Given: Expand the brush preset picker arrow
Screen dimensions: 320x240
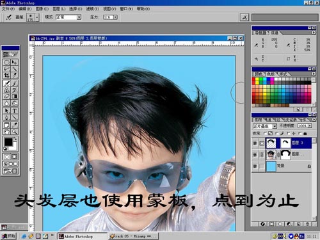Looking at the screenshot, I should click(37, 17).
